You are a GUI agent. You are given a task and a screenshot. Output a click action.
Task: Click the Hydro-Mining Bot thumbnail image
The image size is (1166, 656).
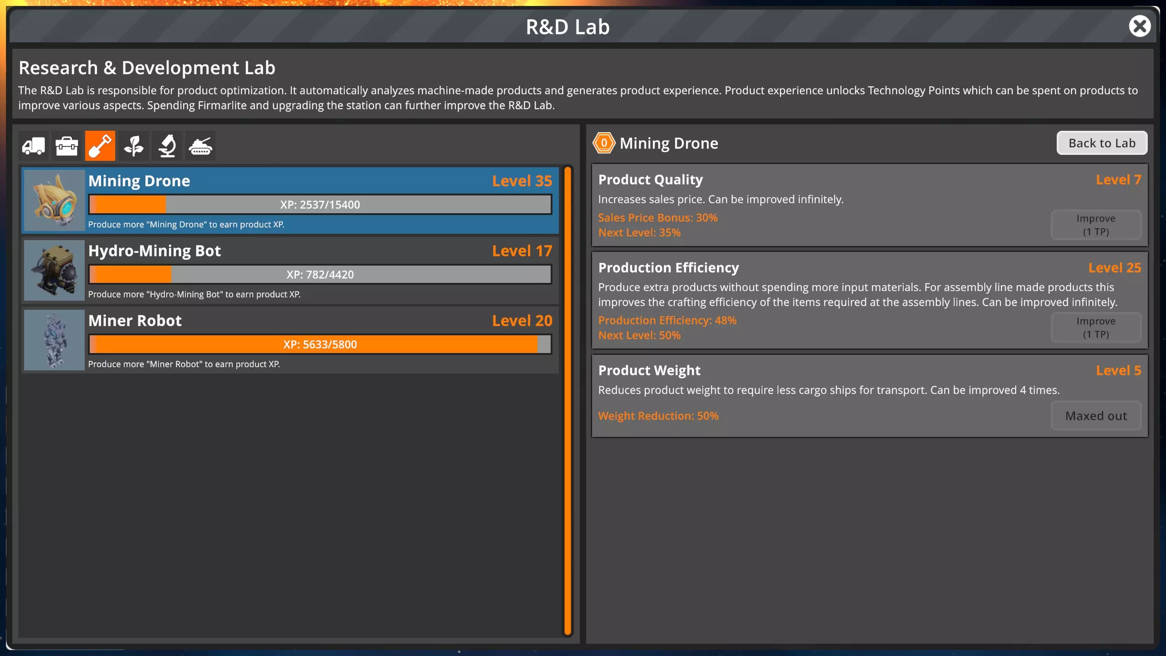pos(54,270)
